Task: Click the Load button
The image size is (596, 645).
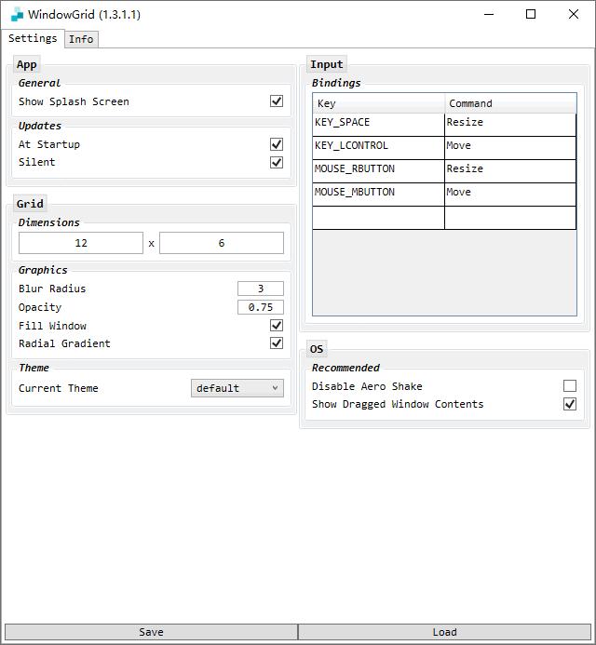Action: coord(444,632)
